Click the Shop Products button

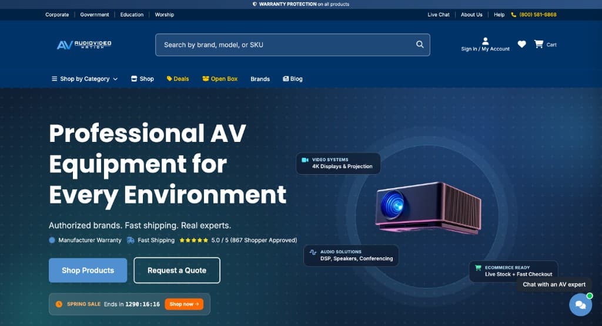point(88,270)
